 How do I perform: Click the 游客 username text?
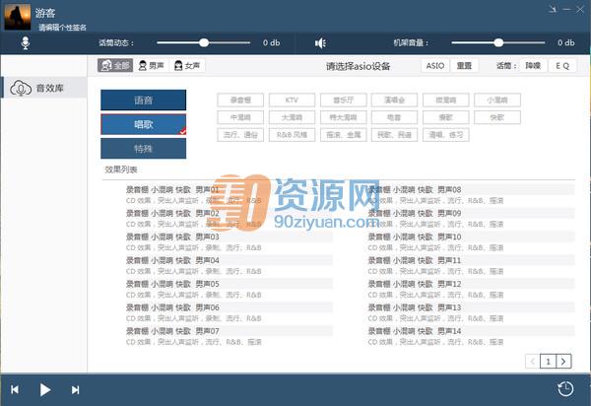click(x=45, y=13)
